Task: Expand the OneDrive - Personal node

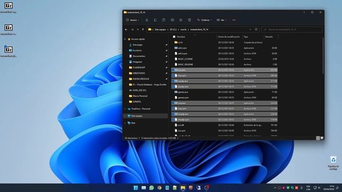Action: [125, 109]
